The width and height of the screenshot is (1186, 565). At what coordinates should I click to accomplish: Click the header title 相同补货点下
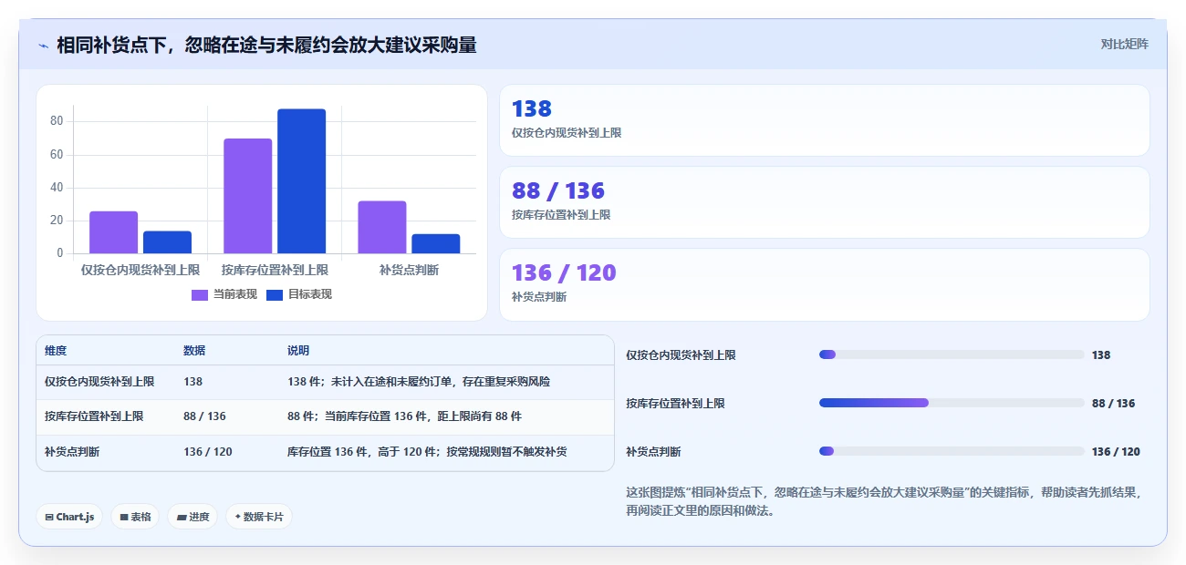pos(266,45)
